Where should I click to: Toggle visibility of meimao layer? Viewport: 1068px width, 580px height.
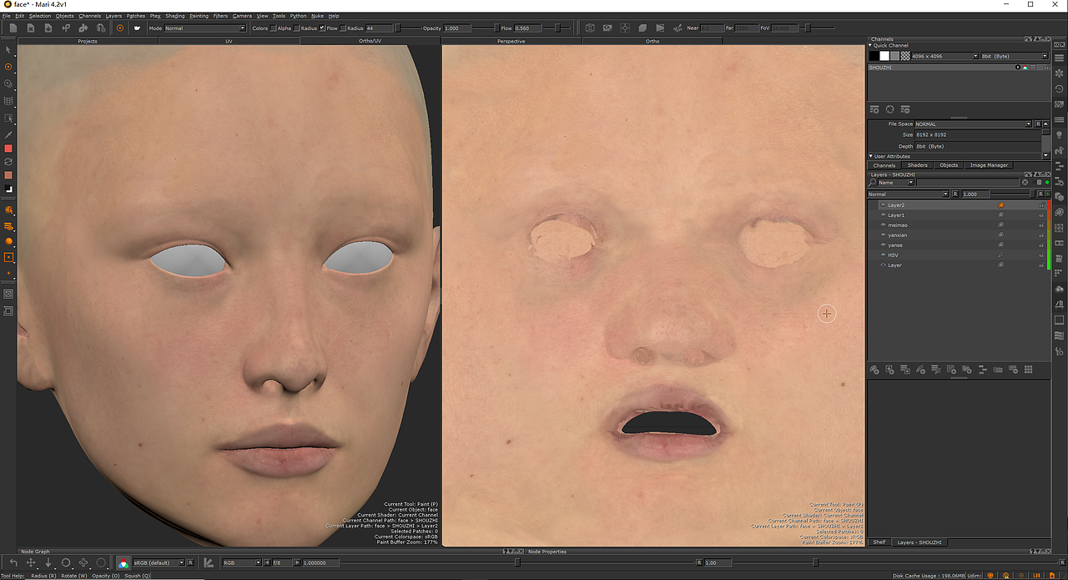pos(884,224)
